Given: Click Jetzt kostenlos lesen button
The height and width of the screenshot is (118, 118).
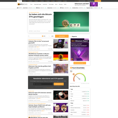Looking at the screenshot, I should pyautogui.click(x=80, y=63).
